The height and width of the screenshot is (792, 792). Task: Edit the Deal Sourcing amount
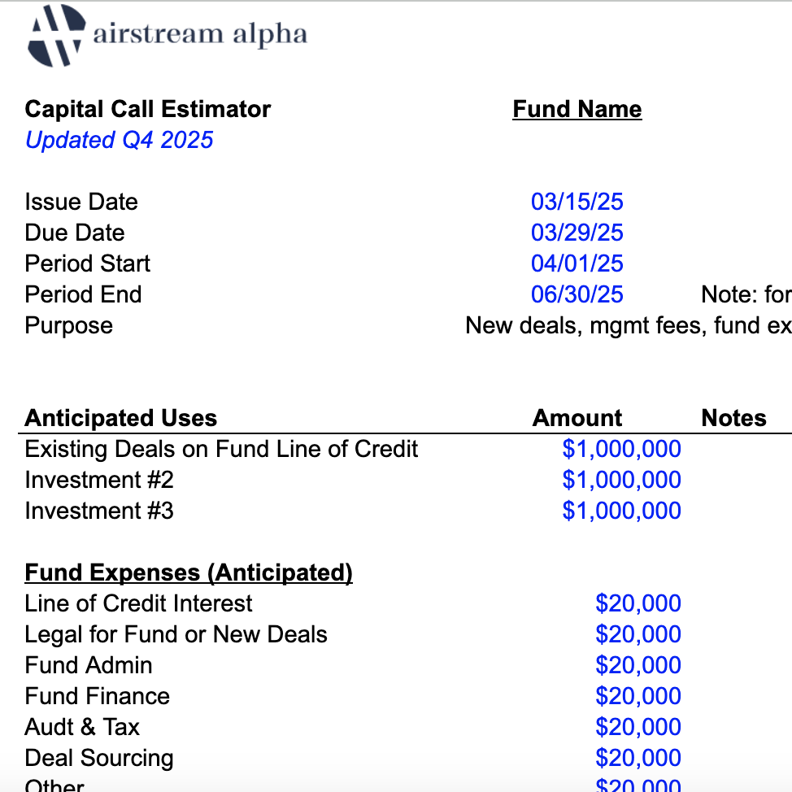coord(638,758)
